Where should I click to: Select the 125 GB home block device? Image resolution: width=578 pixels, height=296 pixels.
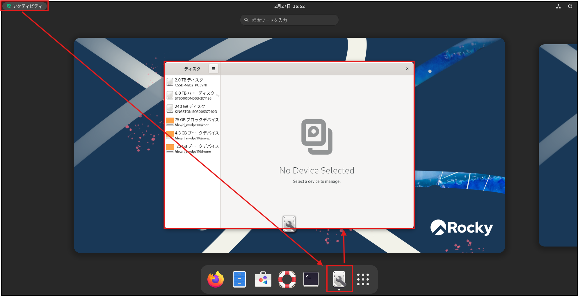pyautogui.click(x=193, y=149)
